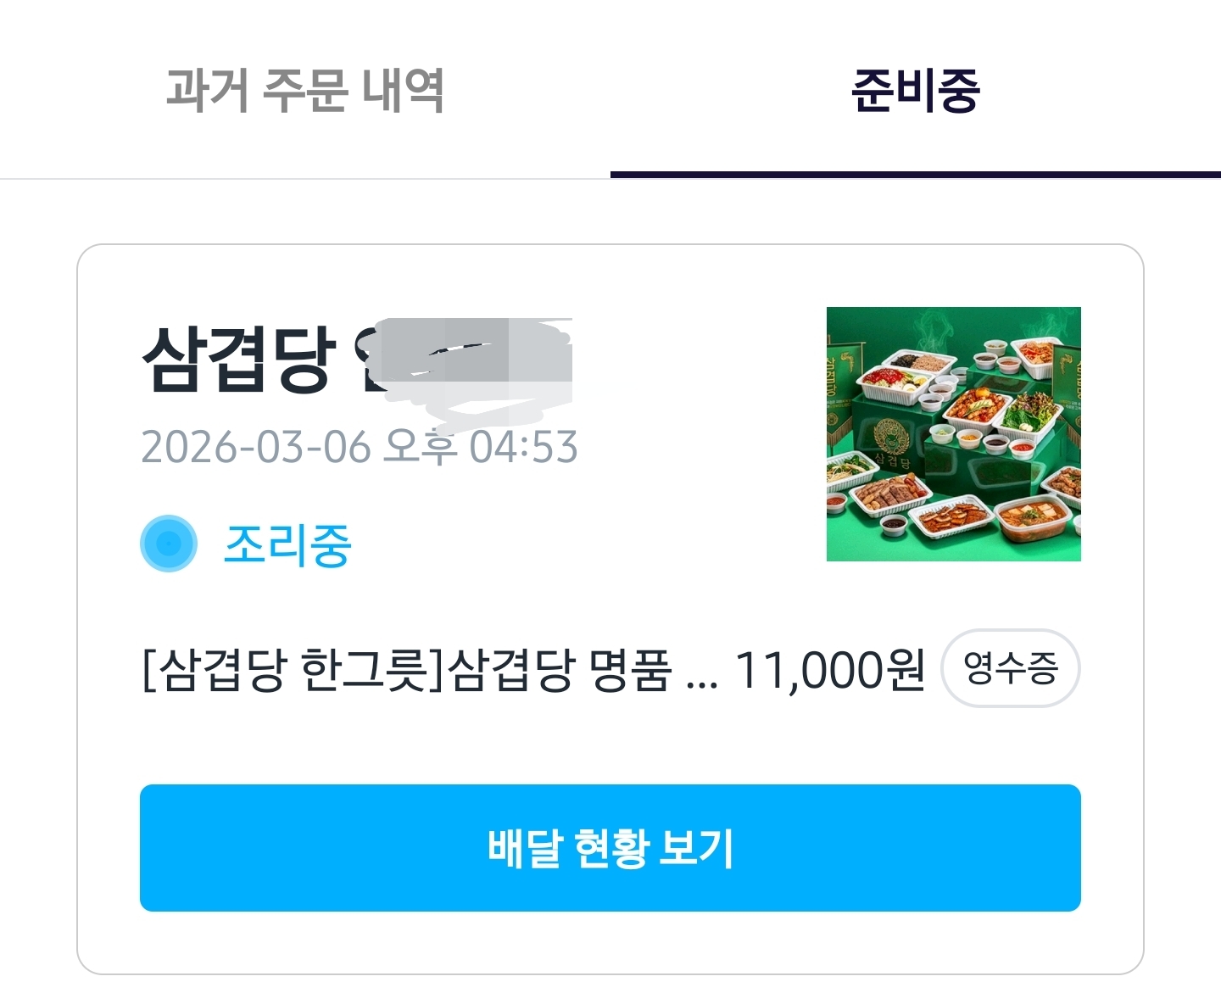Click the order date 2026-03-06
Image resolution: width=1221 pixels, height=993 pixels.
click(255, 447)
